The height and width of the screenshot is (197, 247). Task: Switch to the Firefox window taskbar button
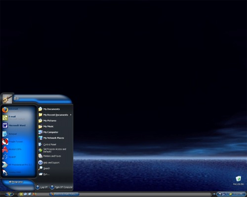64,194
